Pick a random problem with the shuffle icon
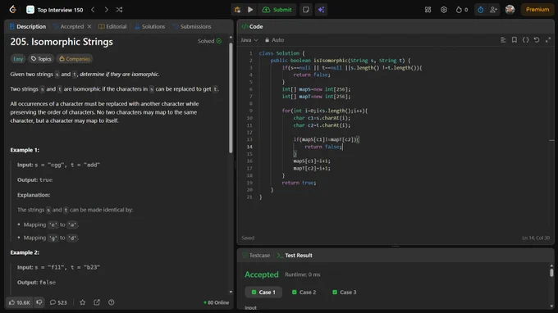Viewport: 558px width, 313px height. tap(119, 10)
